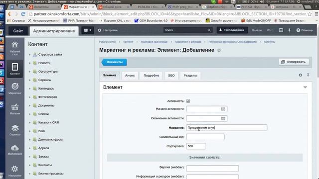Expand the Документы tree node
The width and height of the screenshot is (319, 179).
pos(29,106)
